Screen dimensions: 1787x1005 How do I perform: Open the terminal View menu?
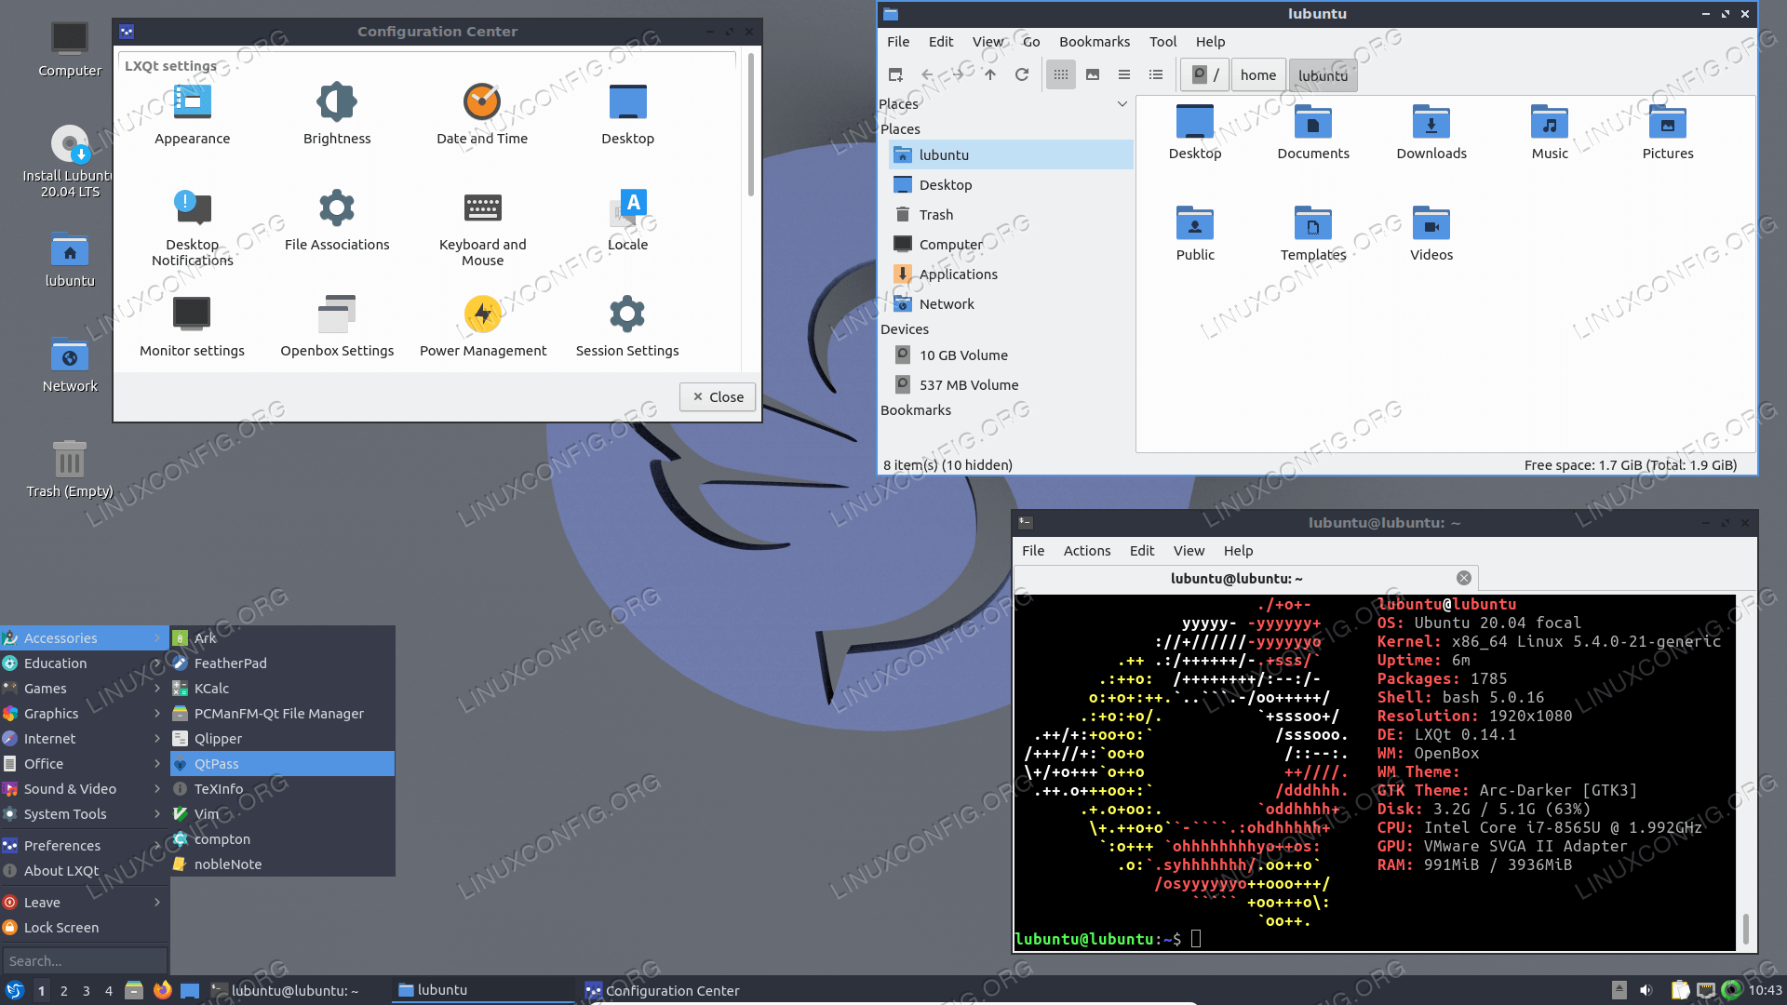(x=1189, y=551)
